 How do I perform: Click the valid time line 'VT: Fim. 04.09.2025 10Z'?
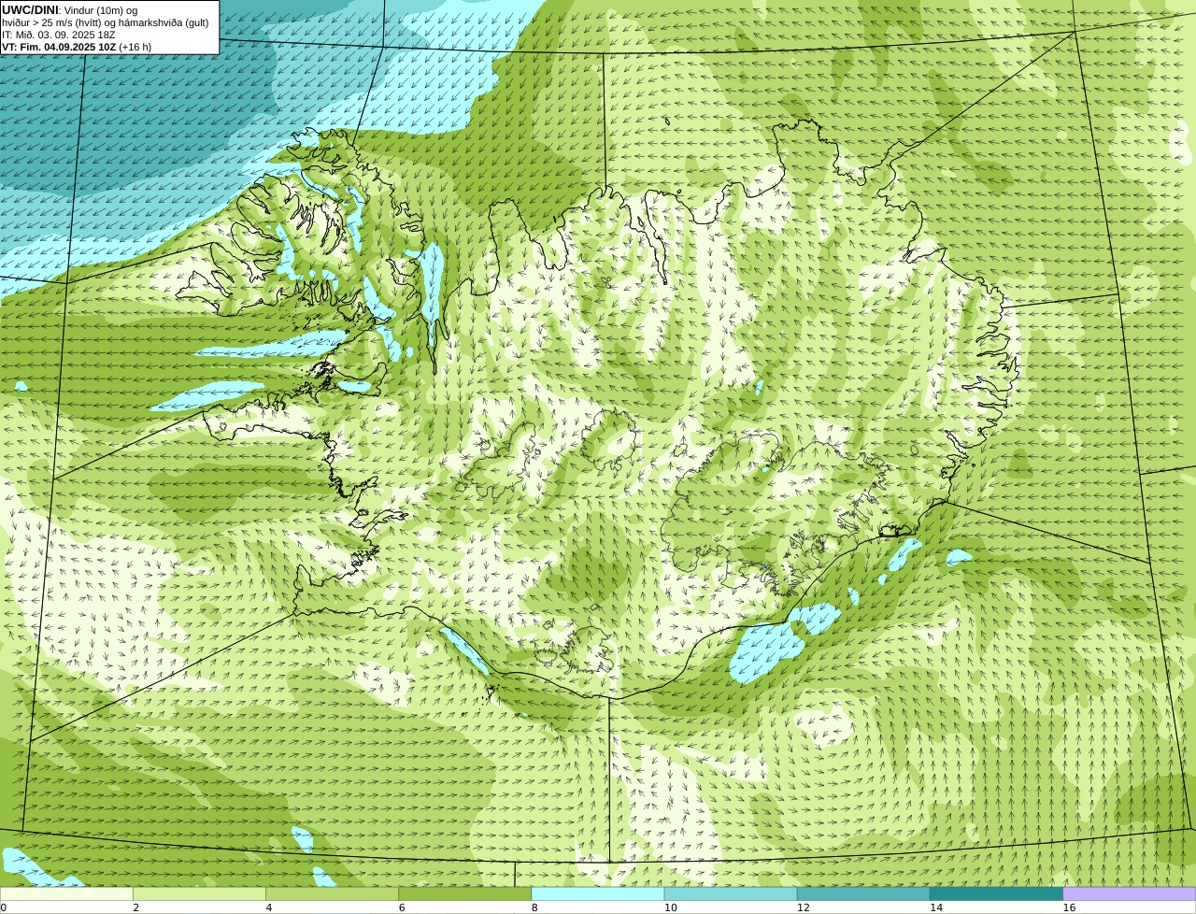pyautogui.click(x=60, y=47)
